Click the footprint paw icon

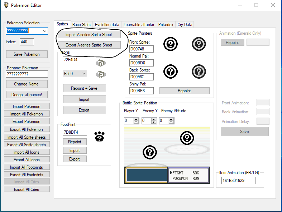pyautogui.click(x=99, y=137)
